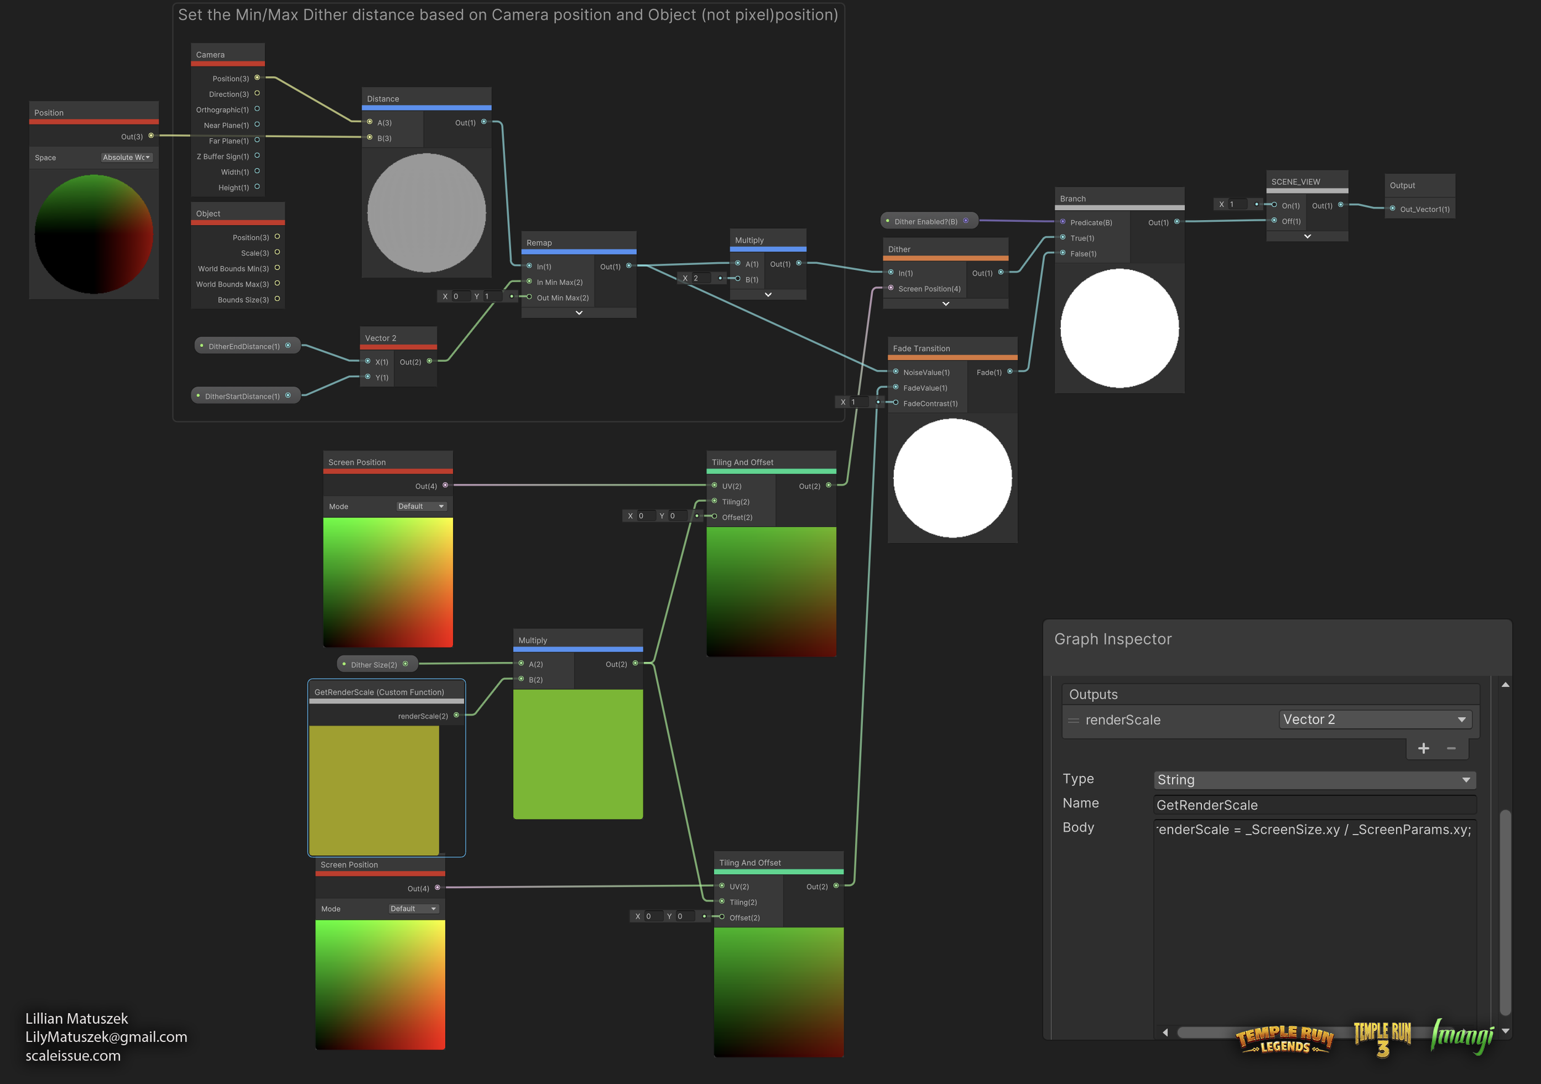This screenshot has width=1541, height=1084.
Task: Click the Name field GetRenderScale
Action: 1314,805
